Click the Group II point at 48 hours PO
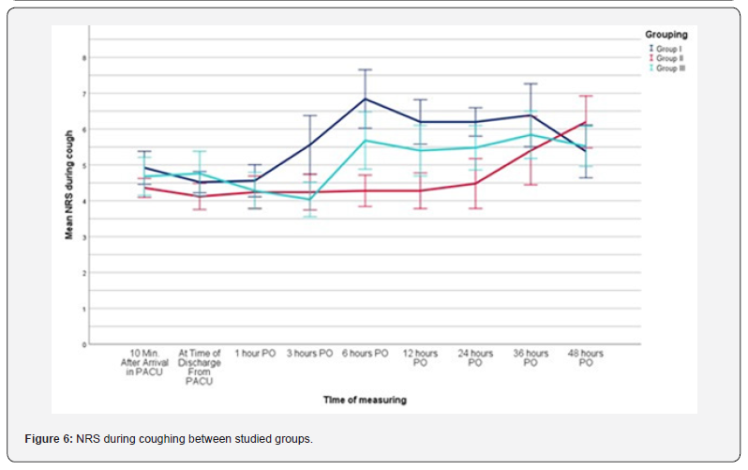The image size is (748, 470). click(x=586, y=122)
